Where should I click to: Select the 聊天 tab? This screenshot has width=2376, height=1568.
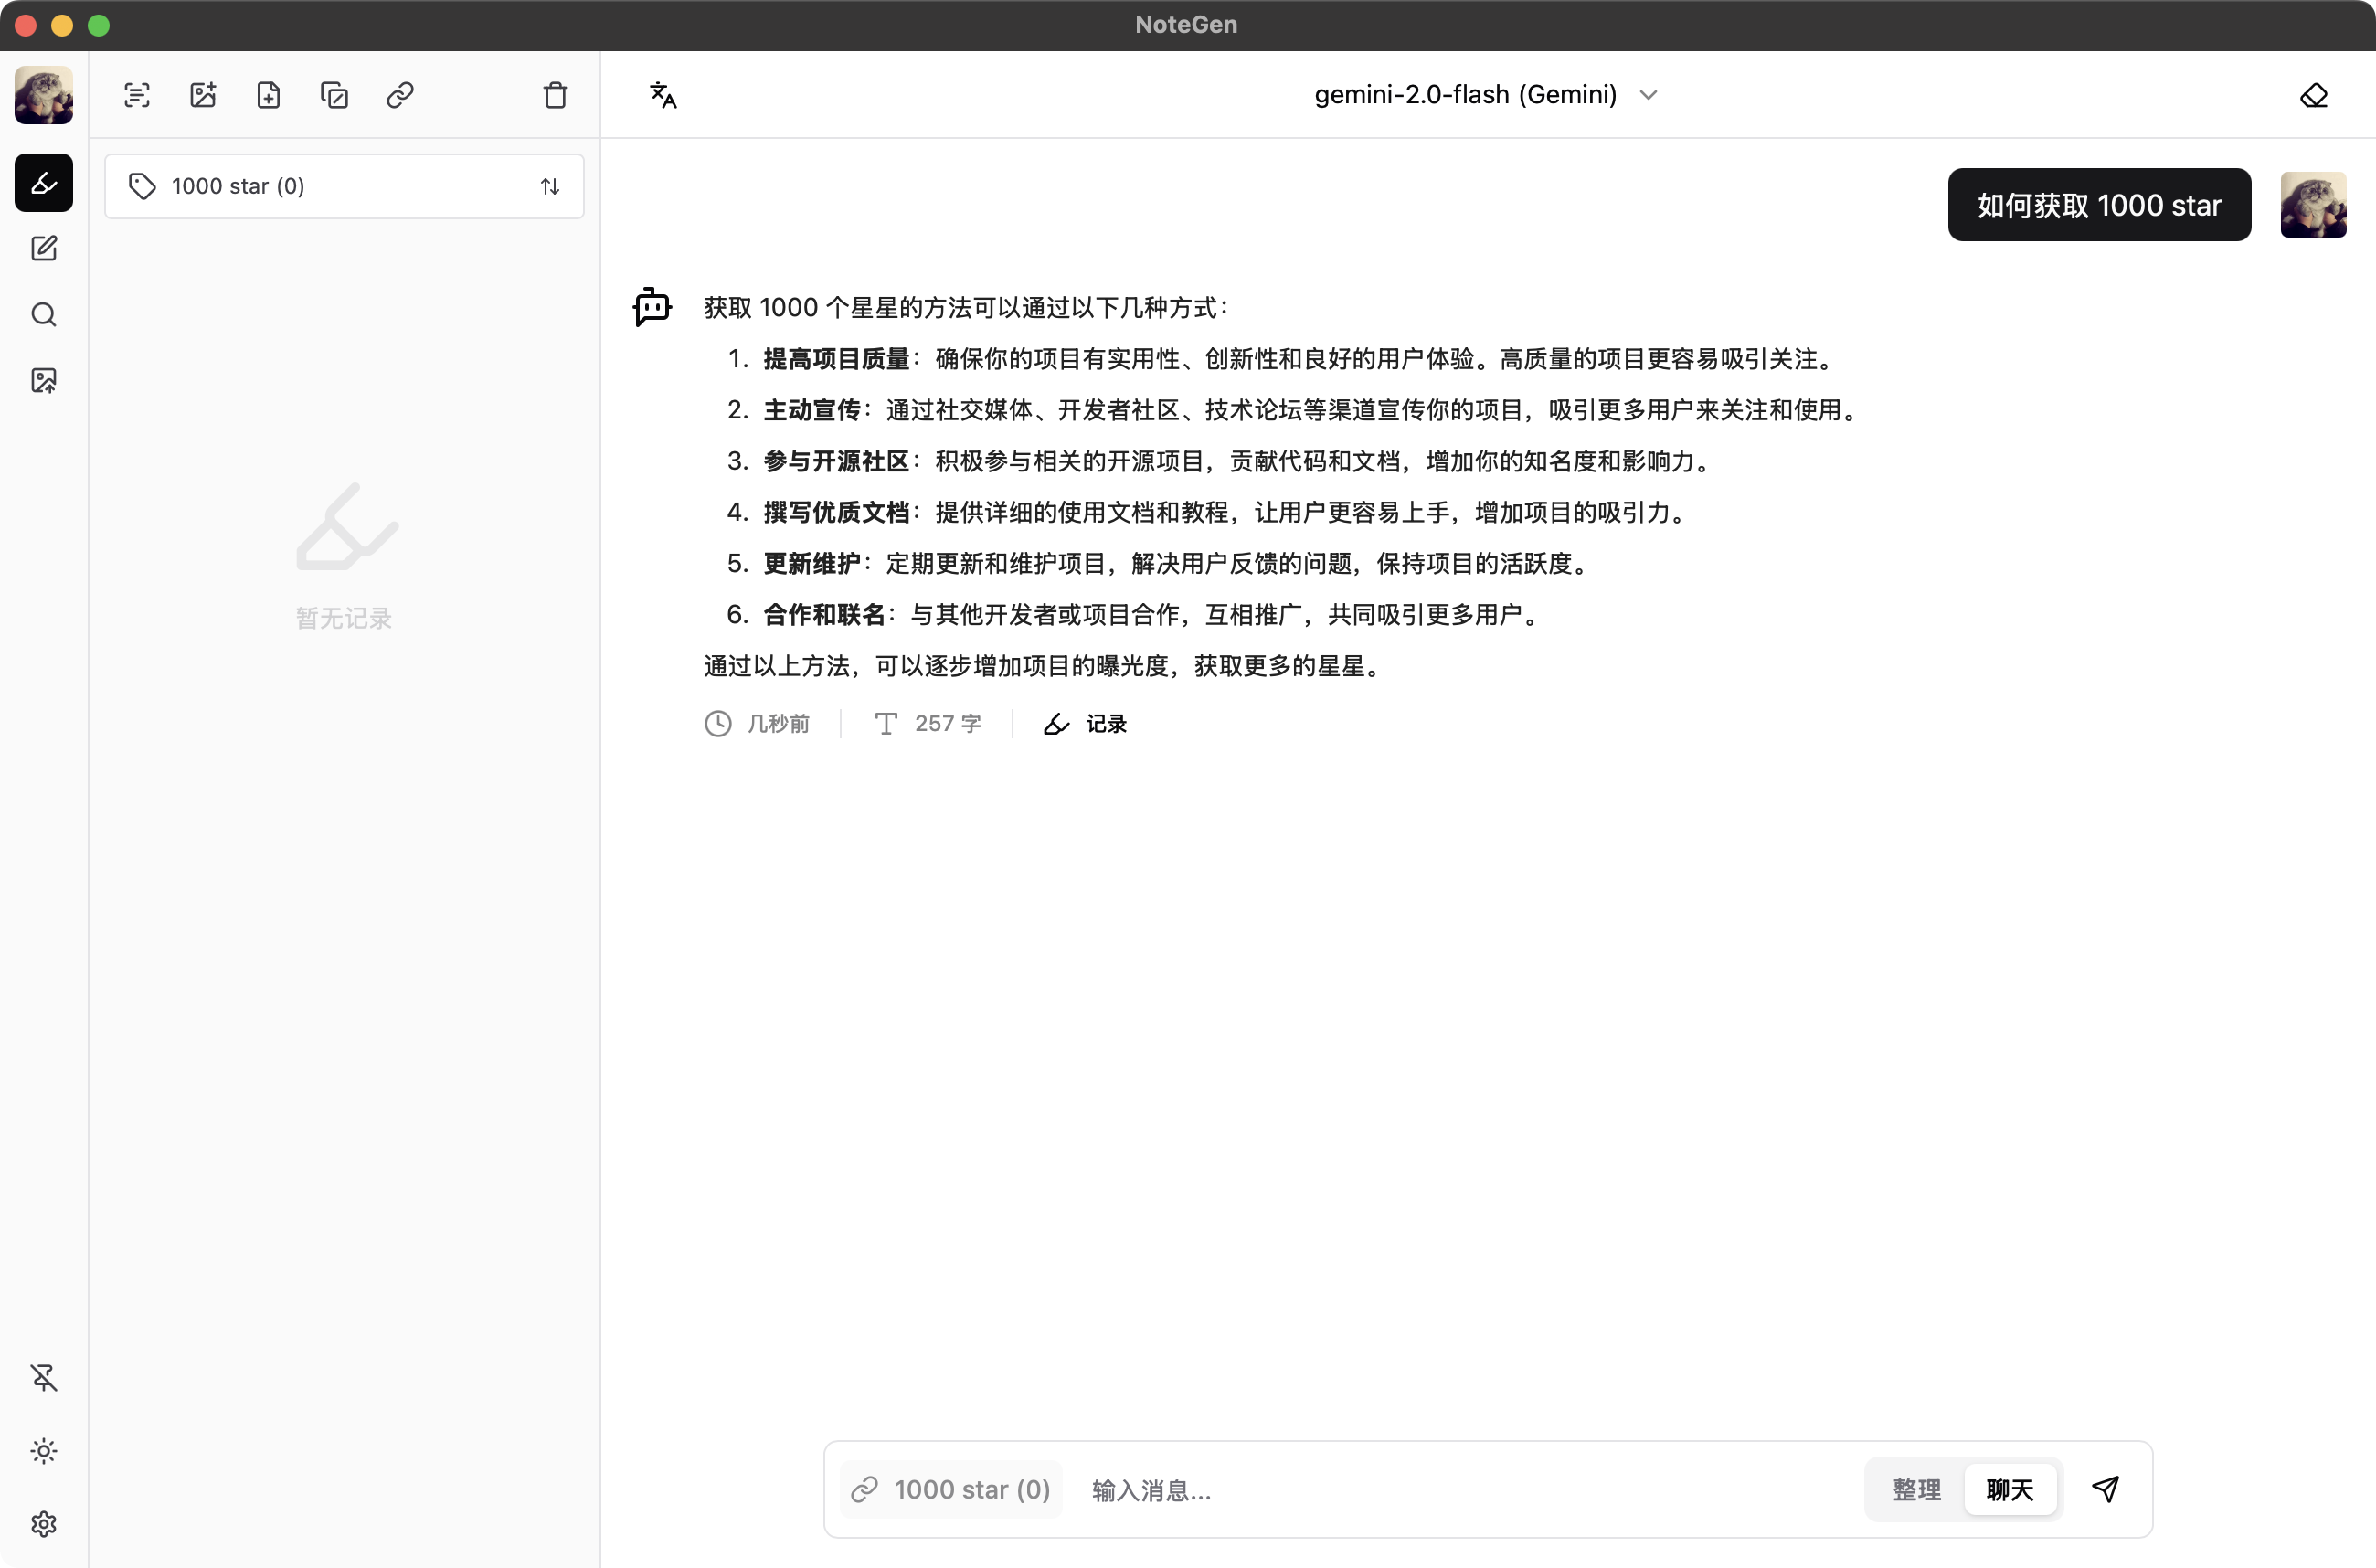point(2009,1489)
